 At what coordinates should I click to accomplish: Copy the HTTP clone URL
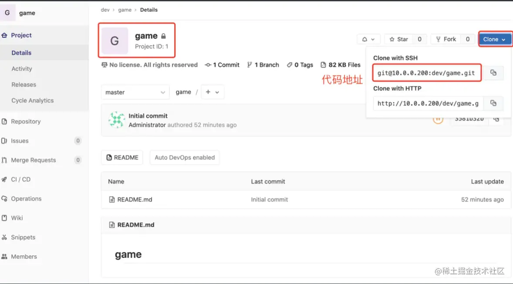point(493,103)
